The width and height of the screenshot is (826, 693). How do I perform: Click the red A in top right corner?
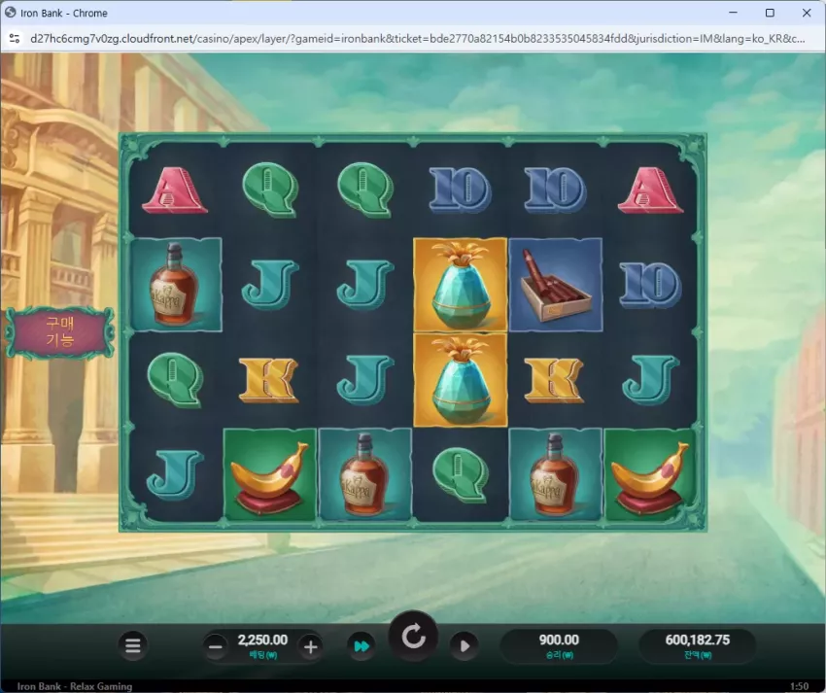pyautogui.click(x=650, y=191)
